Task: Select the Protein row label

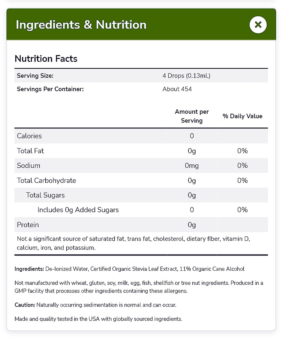Action: [28, 225]
